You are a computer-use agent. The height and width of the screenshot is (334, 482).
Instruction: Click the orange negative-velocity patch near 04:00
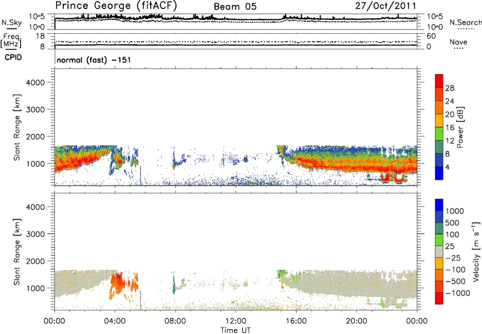pos(117,285)
